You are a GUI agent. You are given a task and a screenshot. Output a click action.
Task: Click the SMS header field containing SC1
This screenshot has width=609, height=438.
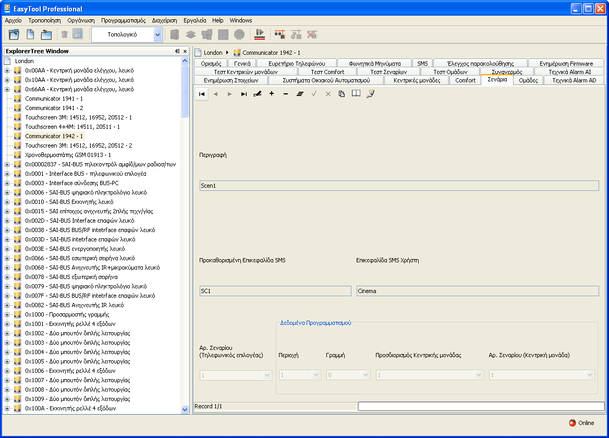click(x=275, y=291)
